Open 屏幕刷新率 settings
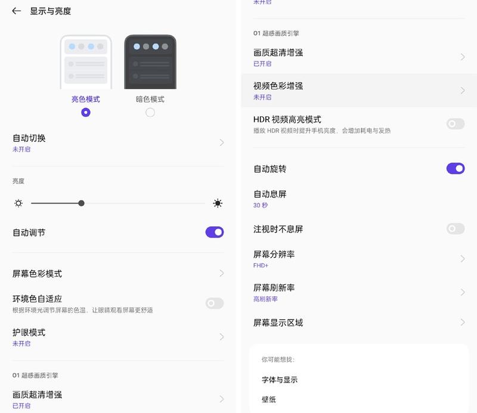 coord(359,292)
